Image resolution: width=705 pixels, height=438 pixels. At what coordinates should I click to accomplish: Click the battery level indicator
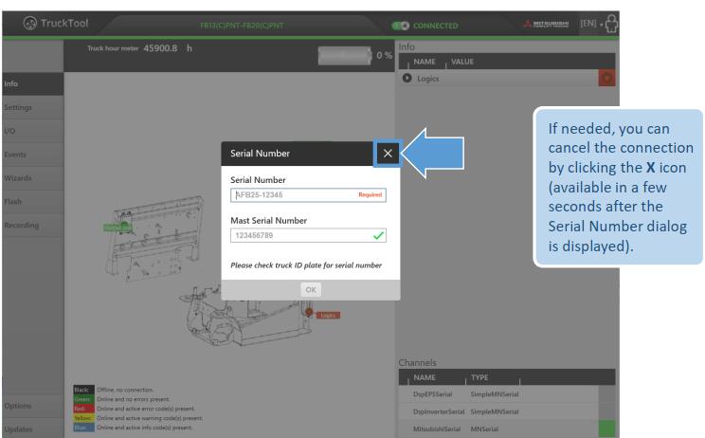pos(345,56)
